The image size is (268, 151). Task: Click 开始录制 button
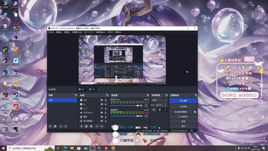pyautogui.click(x=183, y=106)
